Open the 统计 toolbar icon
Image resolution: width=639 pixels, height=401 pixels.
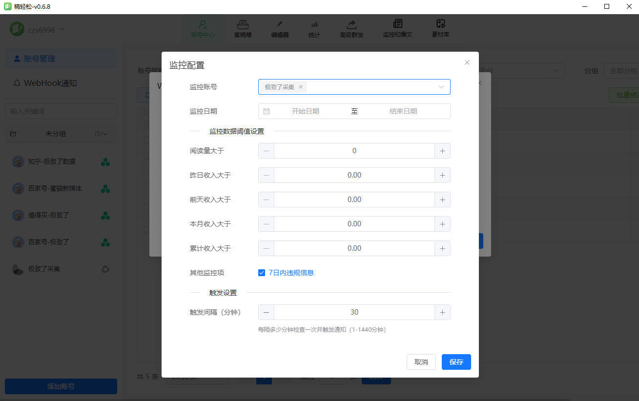click(314, 29)
